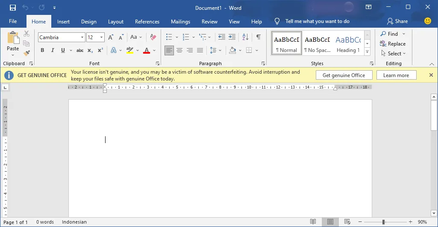
Task: Select the Read Mode view icon
Action: 313,222
